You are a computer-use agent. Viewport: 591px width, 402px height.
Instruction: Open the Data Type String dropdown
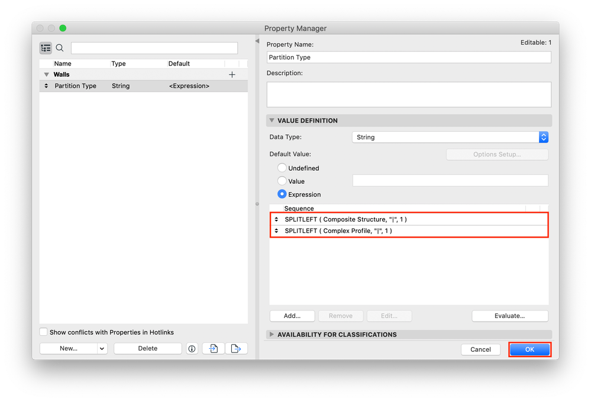coord(450,137)
